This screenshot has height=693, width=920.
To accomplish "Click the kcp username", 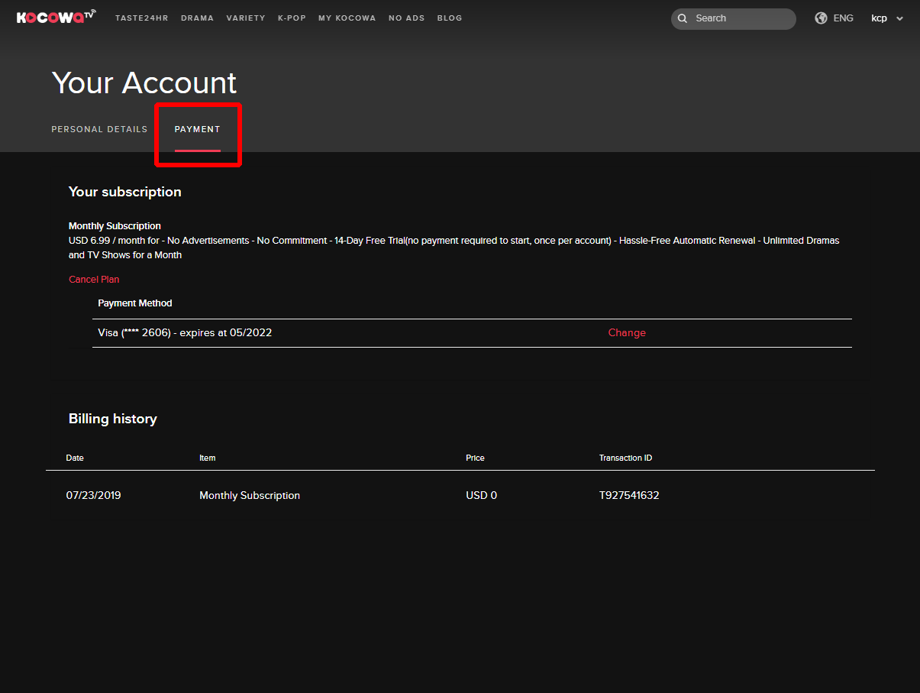I will (x=880, y=18).
